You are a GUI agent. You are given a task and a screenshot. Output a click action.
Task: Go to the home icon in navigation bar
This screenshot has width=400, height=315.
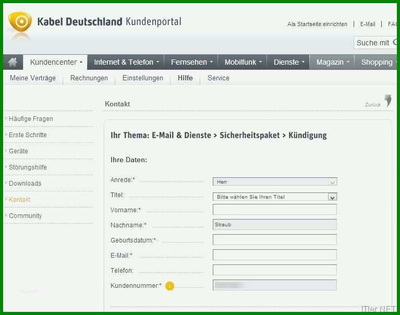point(13,62)
